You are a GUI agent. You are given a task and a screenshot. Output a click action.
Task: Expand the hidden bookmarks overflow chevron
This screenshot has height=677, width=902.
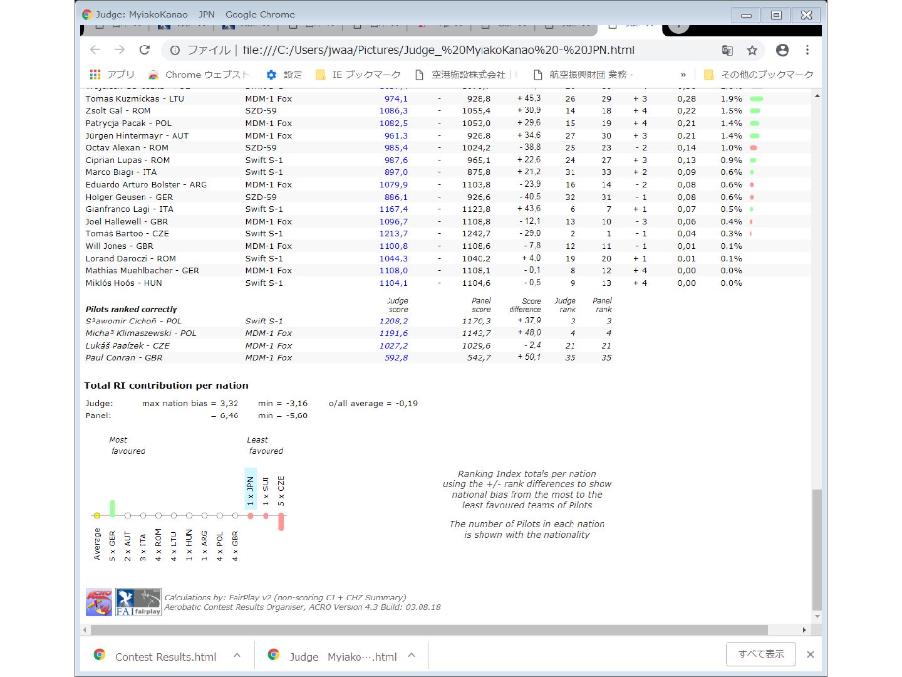click(x=683, y=75)
